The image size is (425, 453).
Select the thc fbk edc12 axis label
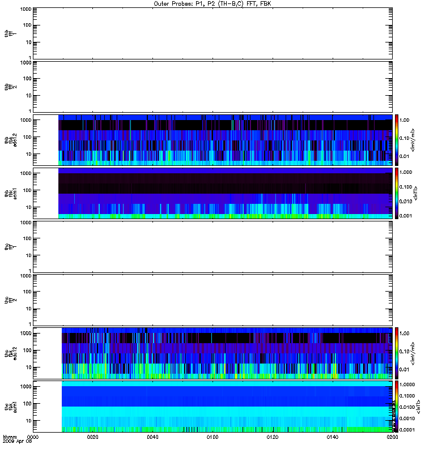[10, 353]
